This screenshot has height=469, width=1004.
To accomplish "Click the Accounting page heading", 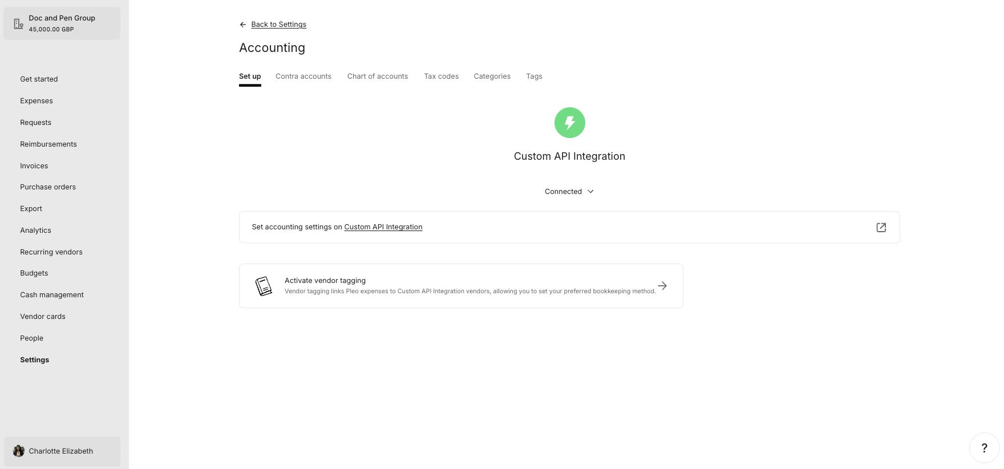I will 272,48.
